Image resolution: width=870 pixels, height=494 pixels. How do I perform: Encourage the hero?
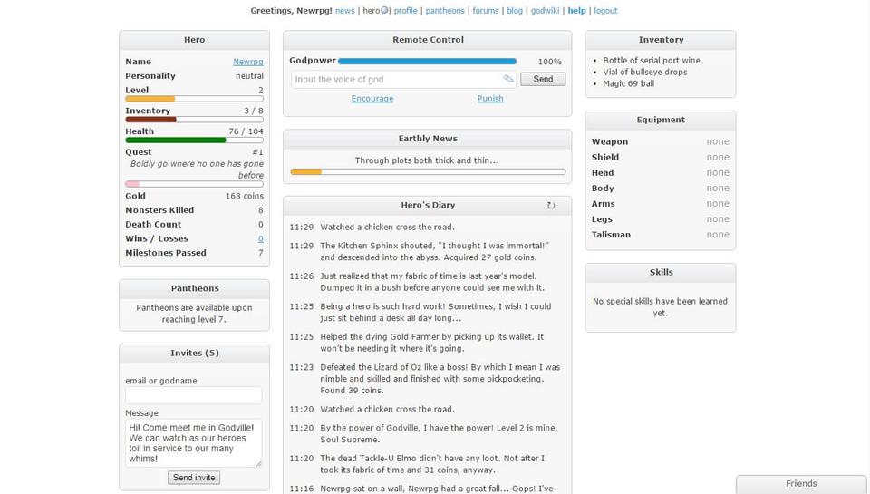372,99
